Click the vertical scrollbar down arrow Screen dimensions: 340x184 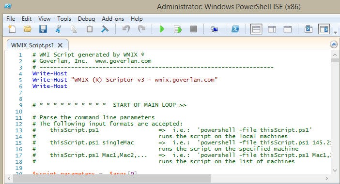tap(335, 170)
